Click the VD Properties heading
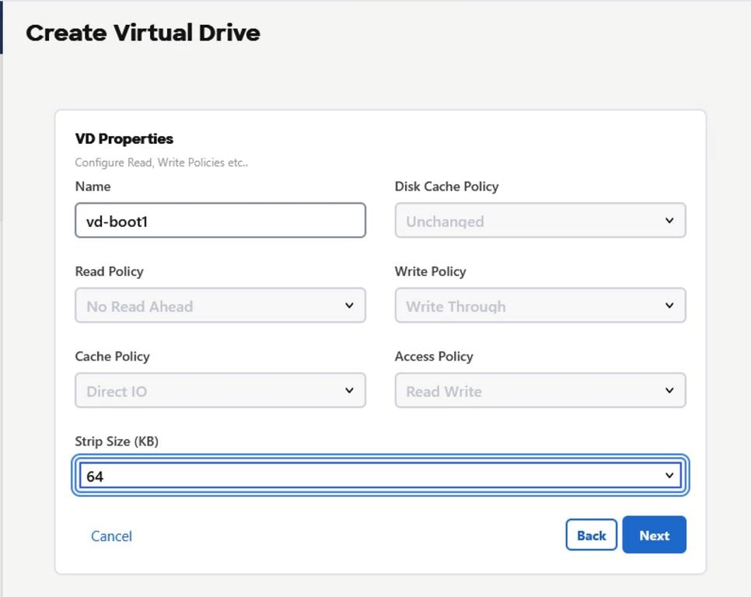Viewport: 751px width, 597px height. click(x=124, y=139)
